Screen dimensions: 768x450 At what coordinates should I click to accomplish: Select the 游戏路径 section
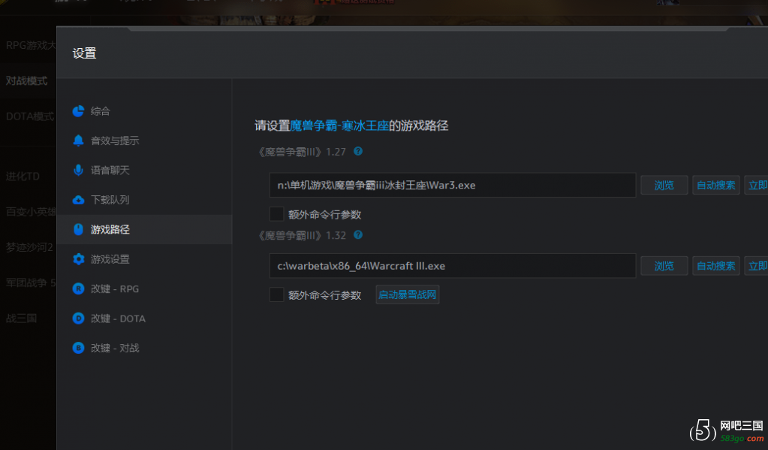pos(144,229)
